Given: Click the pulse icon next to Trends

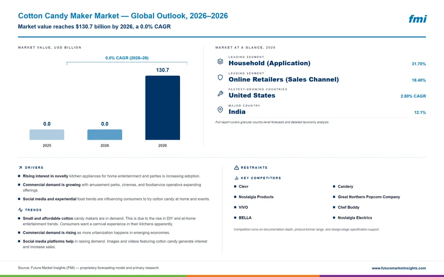Looking at the screenshot, I should [20, 210].
